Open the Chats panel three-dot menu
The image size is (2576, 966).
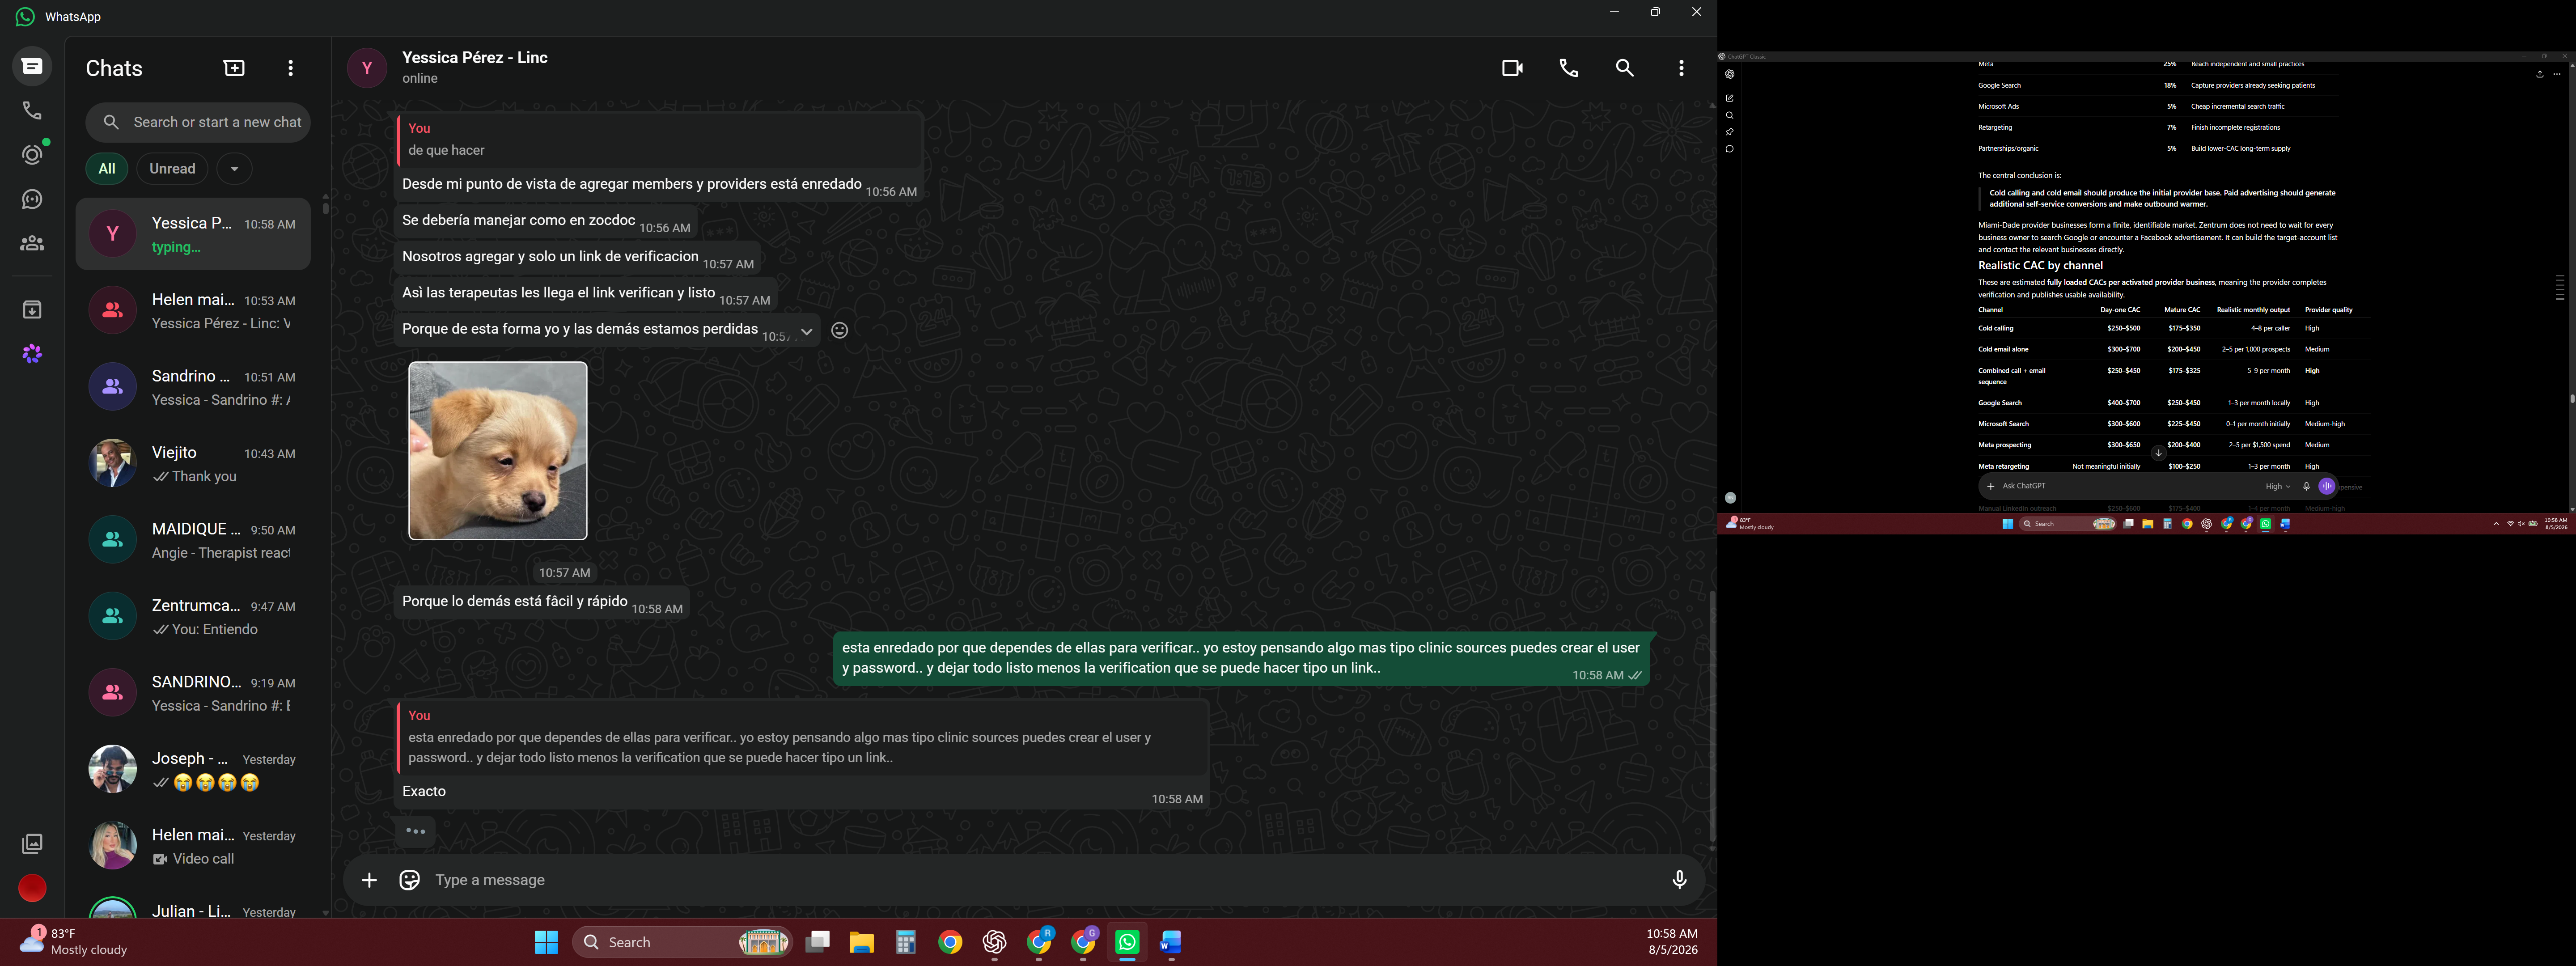[x=291, y=68]
